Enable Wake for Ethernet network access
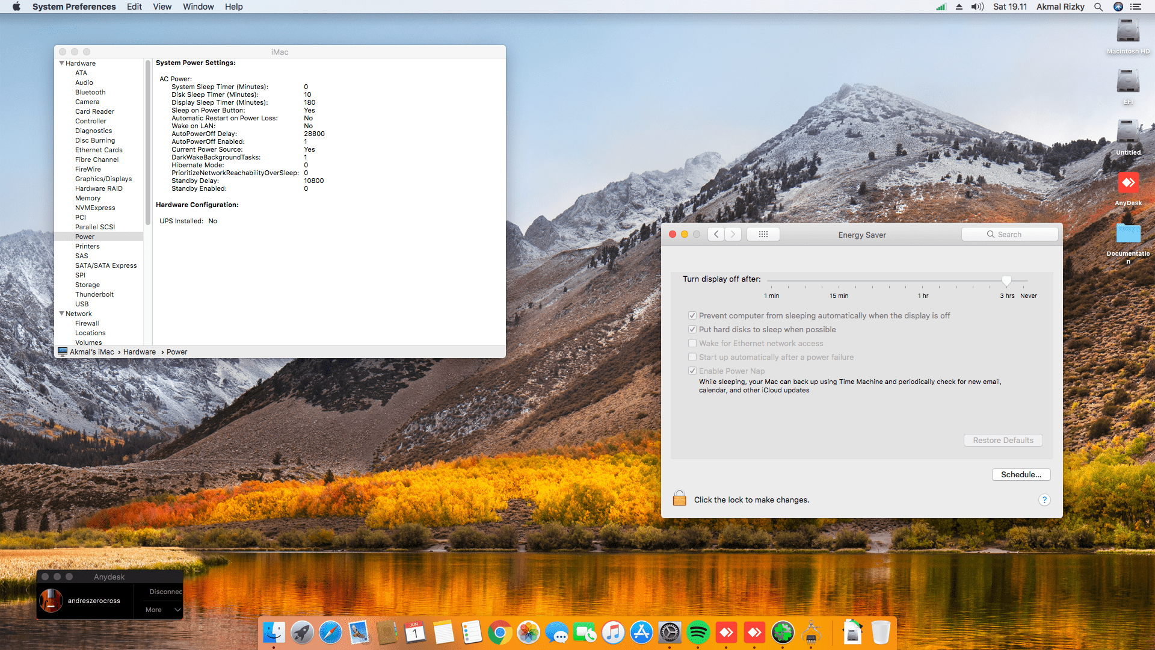1155x650 pixels. pos(692,343)
